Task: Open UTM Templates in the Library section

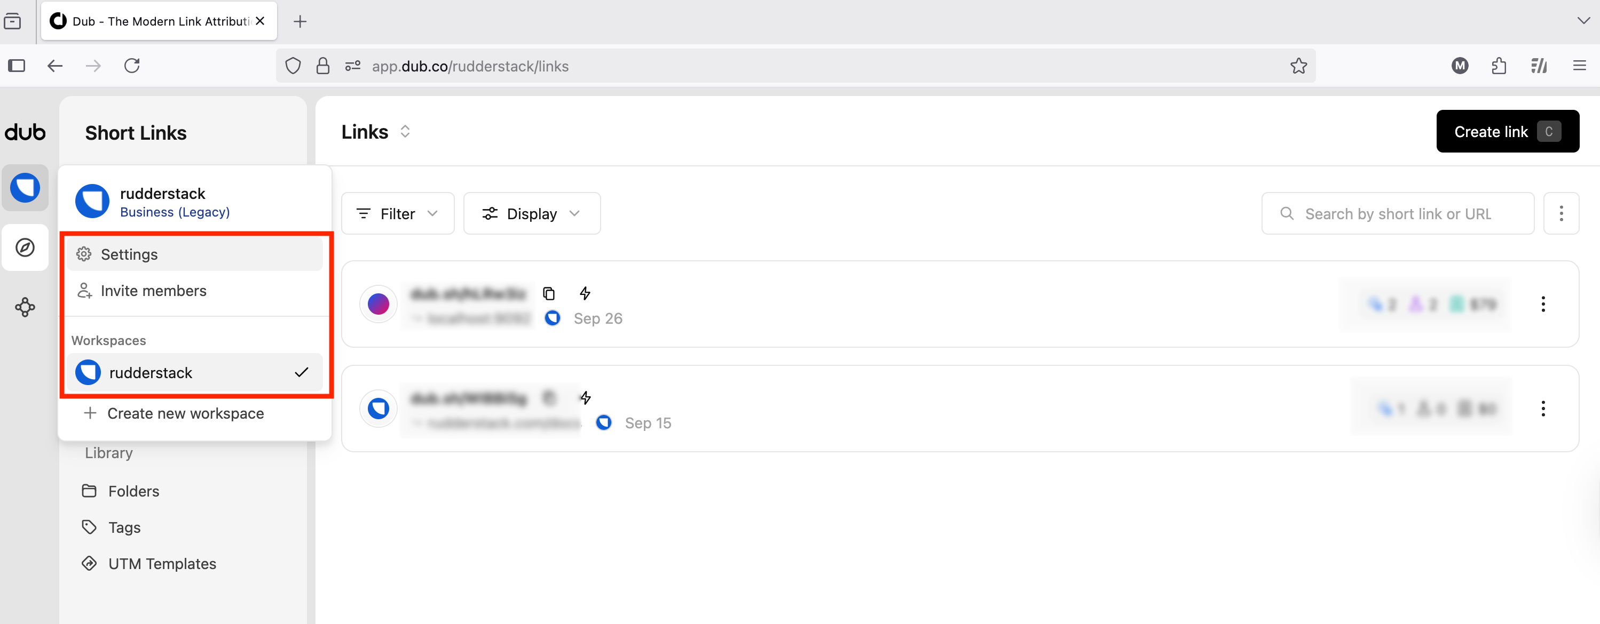Action: pos(161,563)
